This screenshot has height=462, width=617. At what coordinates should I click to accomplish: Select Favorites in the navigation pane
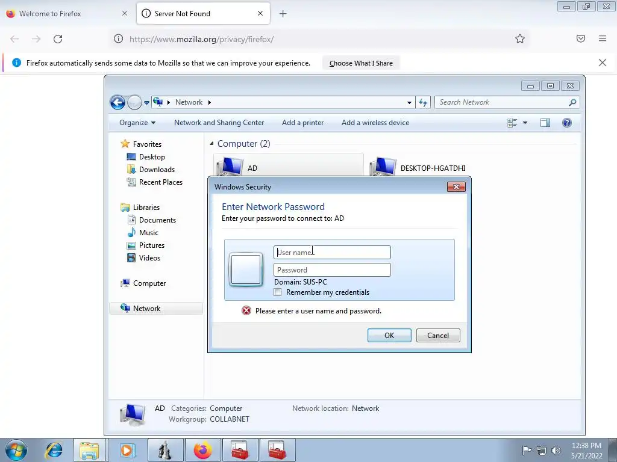(147, 144)
